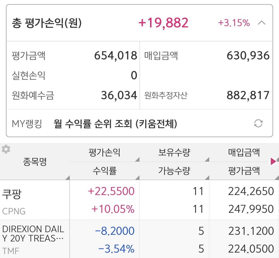Click the settings gear icon in table header
Screen dimensions: 279x258
point(6,150)
